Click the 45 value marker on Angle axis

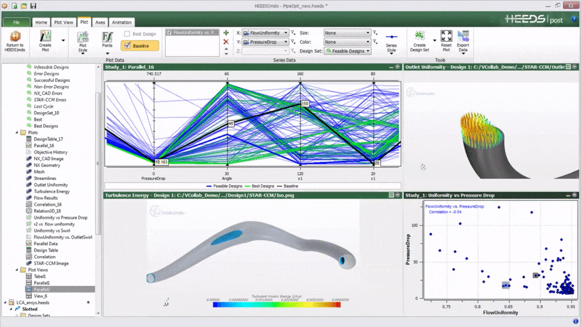231,124
